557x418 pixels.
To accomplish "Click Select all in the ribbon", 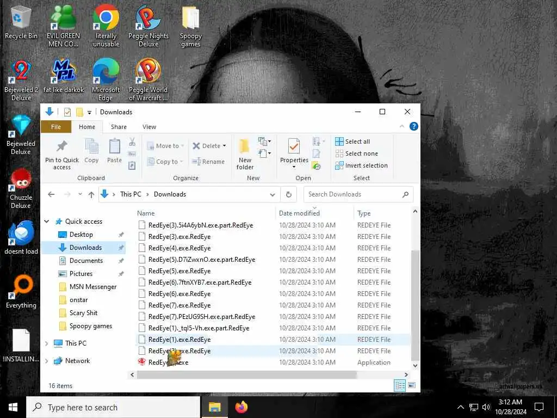I will coord(352,142).
